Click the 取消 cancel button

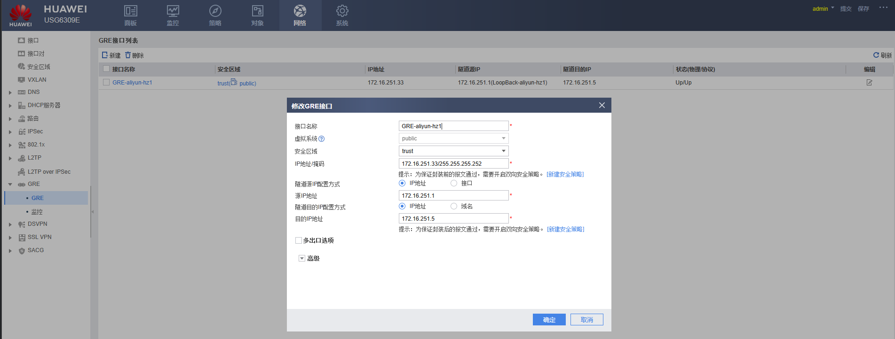586,320
